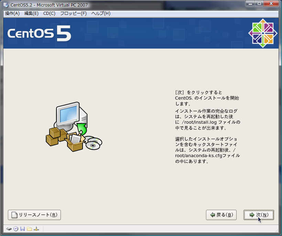Click the installer computer and boxes illustration

tap(74, 127)
